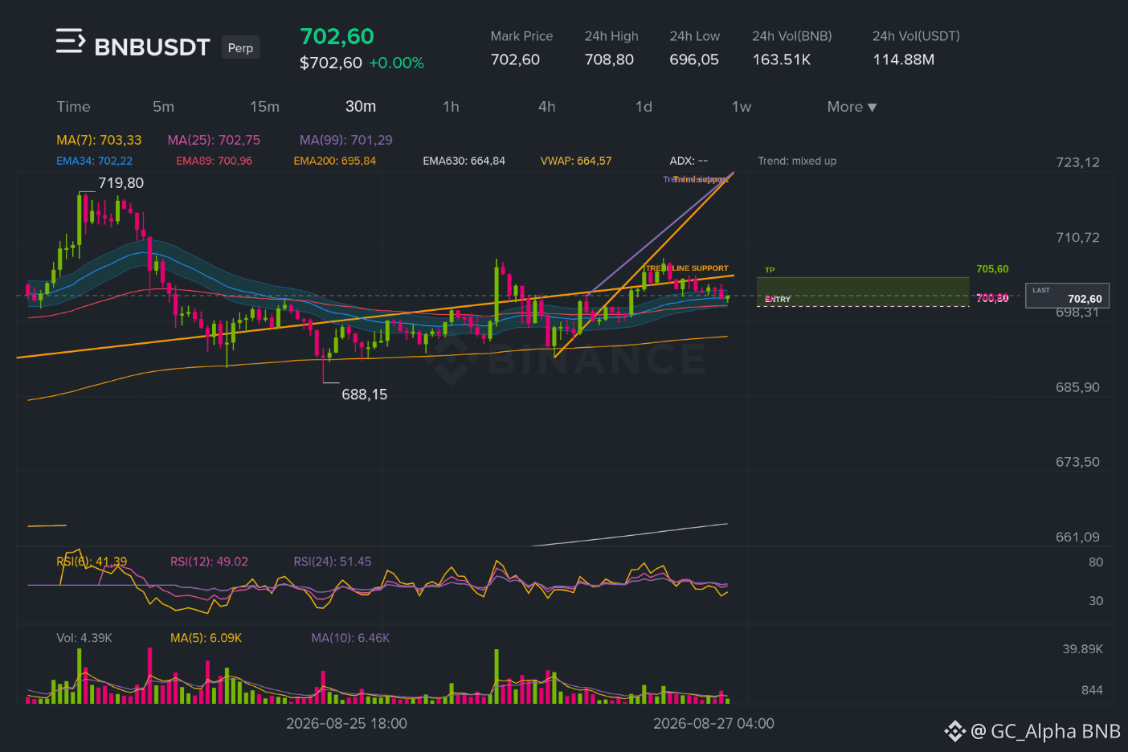Click the 24h Vol(USDT) value 114.88M
Screen dimensions: 1128x752
[x=904, y=59]
